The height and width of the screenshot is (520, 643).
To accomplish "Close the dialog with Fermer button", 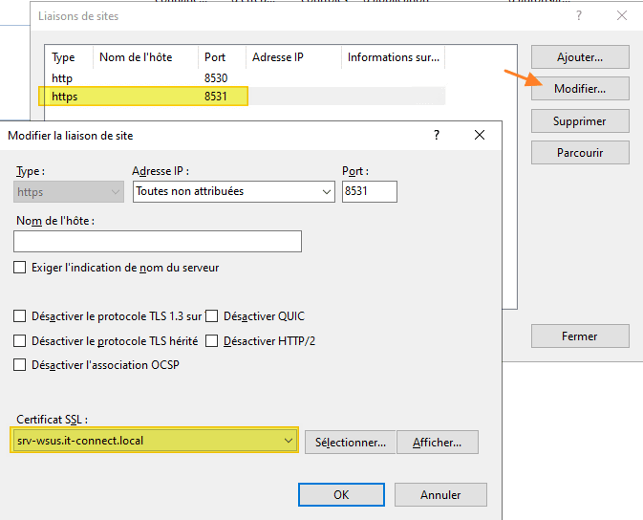I will (580, 336).
